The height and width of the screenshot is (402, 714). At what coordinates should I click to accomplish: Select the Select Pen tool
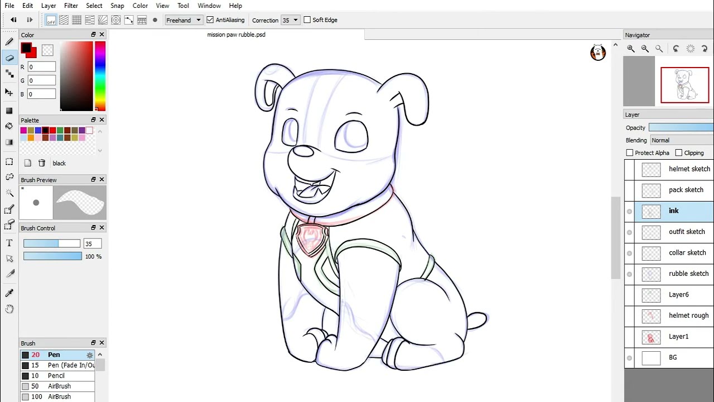(x=9, y=210)
